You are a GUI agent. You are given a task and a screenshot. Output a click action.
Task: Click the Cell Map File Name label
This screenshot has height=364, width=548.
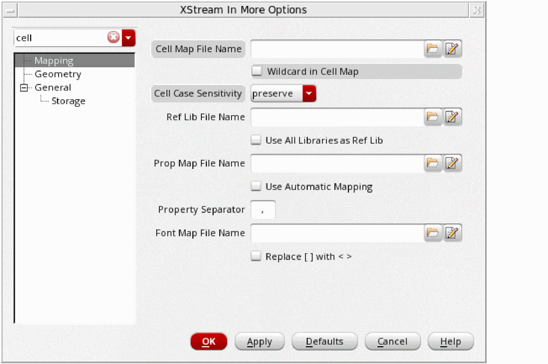click(198, 49)
